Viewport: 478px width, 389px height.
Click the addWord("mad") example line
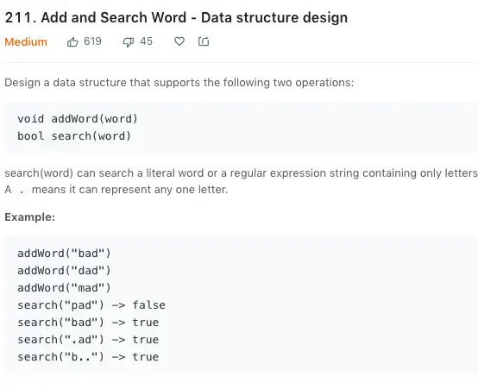pyautogui.click(x=64, y=288)
